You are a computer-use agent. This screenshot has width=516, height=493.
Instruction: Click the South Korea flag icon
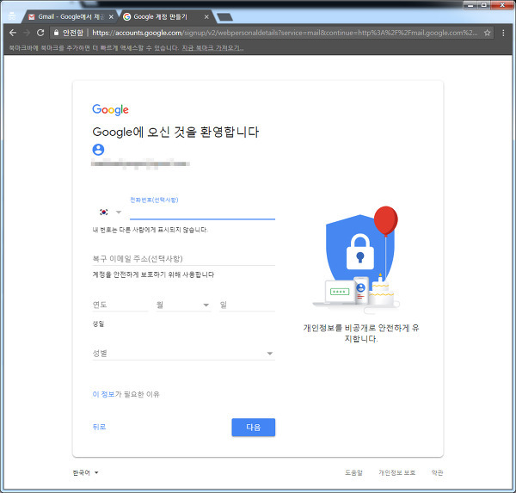coord(104,213)
